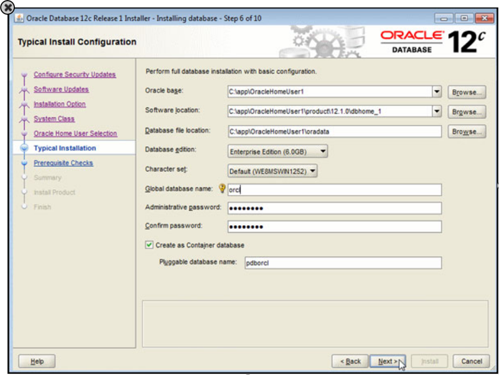Go to Installation Option step
This screenshot has width=499, height=375.
pos(60,104)
